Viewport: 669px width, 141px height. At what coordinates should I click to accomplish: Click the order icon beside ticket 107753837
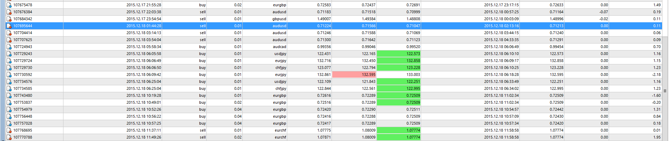point(9,102)
